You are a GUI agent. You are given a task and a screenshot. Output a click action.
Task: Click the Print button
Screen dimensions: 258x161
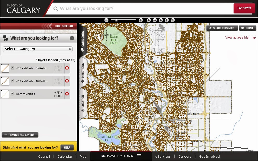pos(248,28)
